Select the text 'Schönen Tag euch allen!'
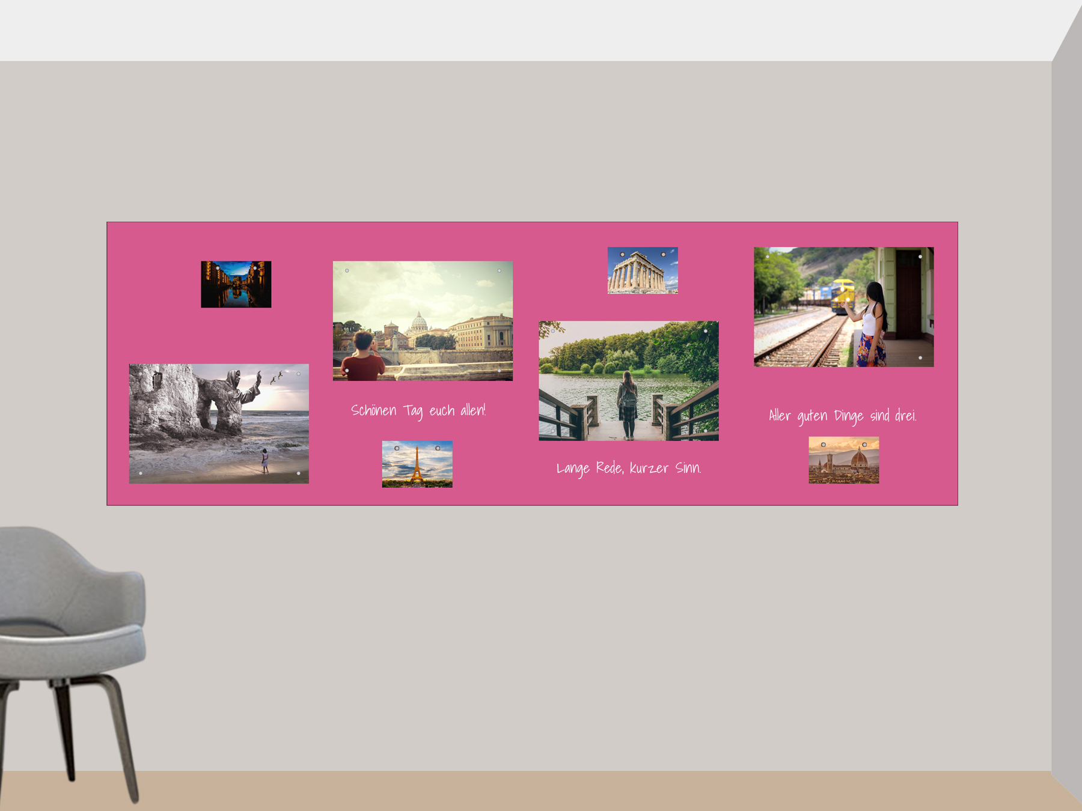The width and height of the screenshot is (1082, 811). [x=418, y=411]
